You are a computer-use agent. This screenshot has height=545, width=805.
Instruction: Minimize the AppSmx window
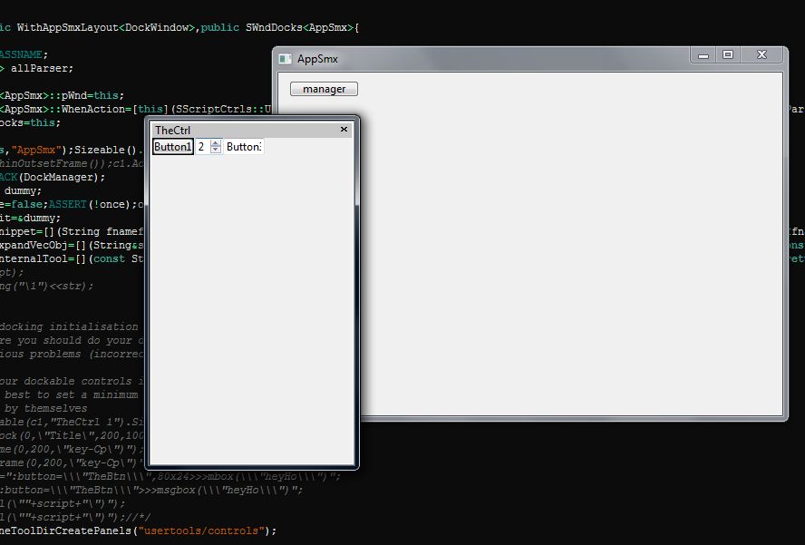(702, 55)
